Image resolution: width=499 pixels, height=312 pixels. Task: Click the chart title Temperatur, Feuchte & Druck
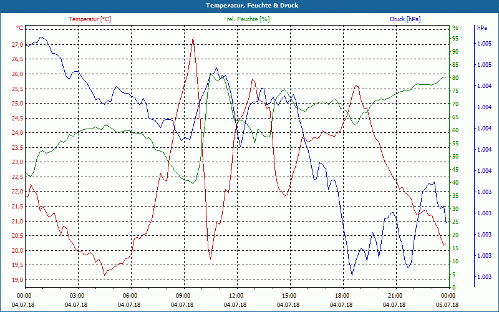[x=252, y=6]
